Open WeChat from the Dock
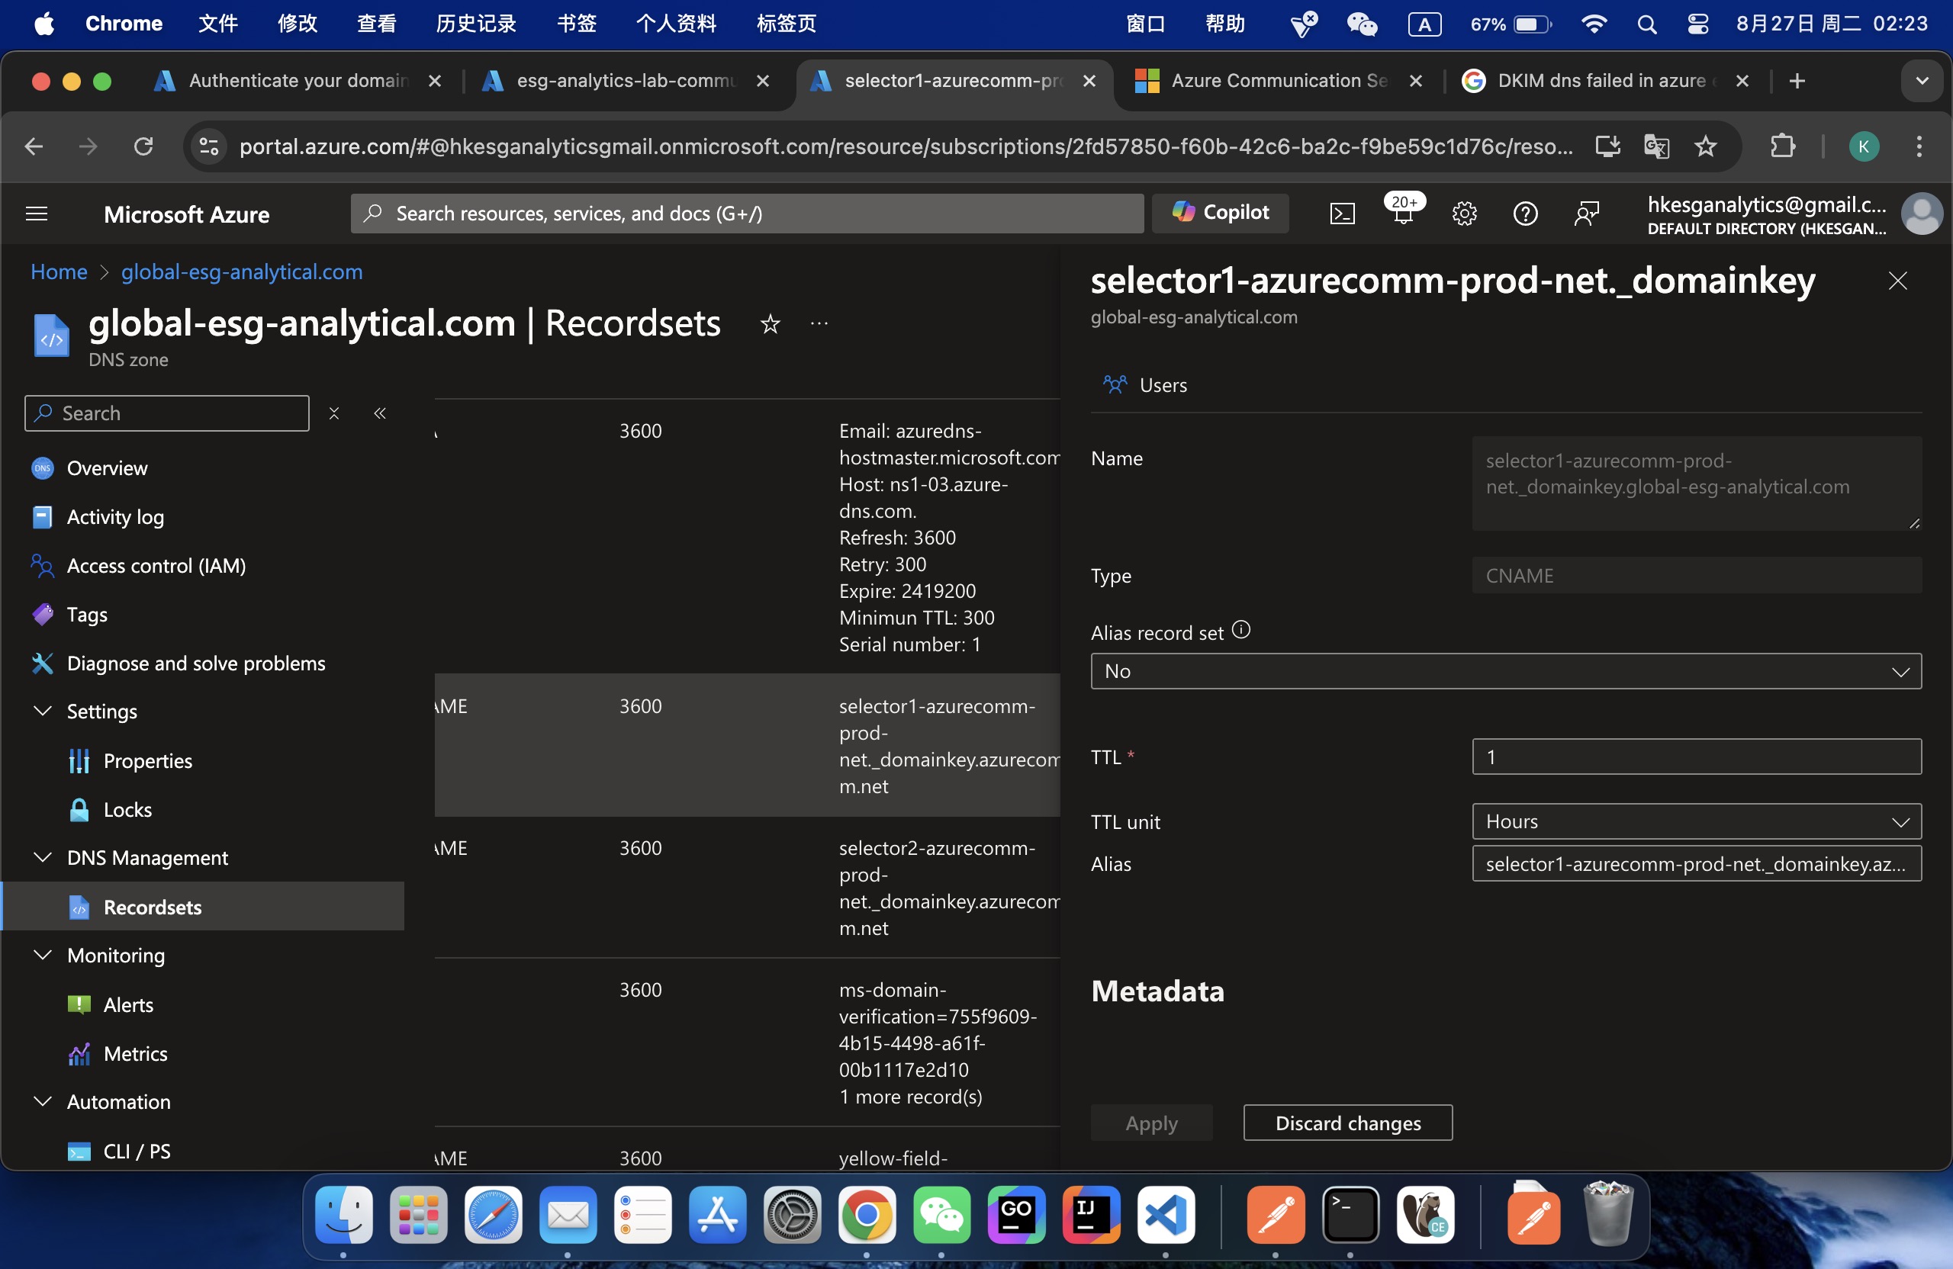The image size is (1953, 1269). [941, 1215]
